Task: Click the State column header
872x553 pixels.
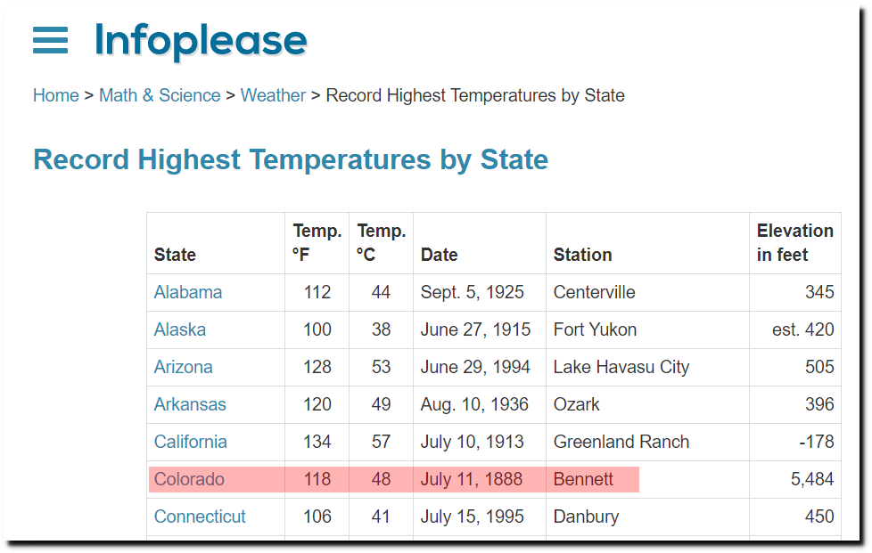Action: (175, 255)
